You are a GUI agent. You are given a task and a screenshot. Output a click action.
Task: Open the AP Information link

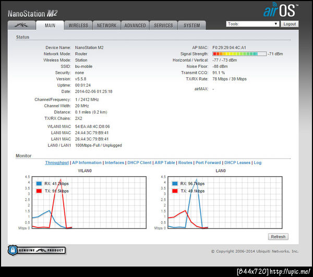click(x=87, y=163)
